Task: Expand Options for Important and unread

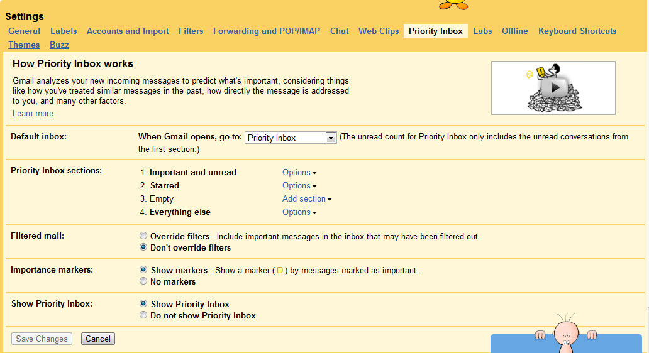Action: coord(299,172)
